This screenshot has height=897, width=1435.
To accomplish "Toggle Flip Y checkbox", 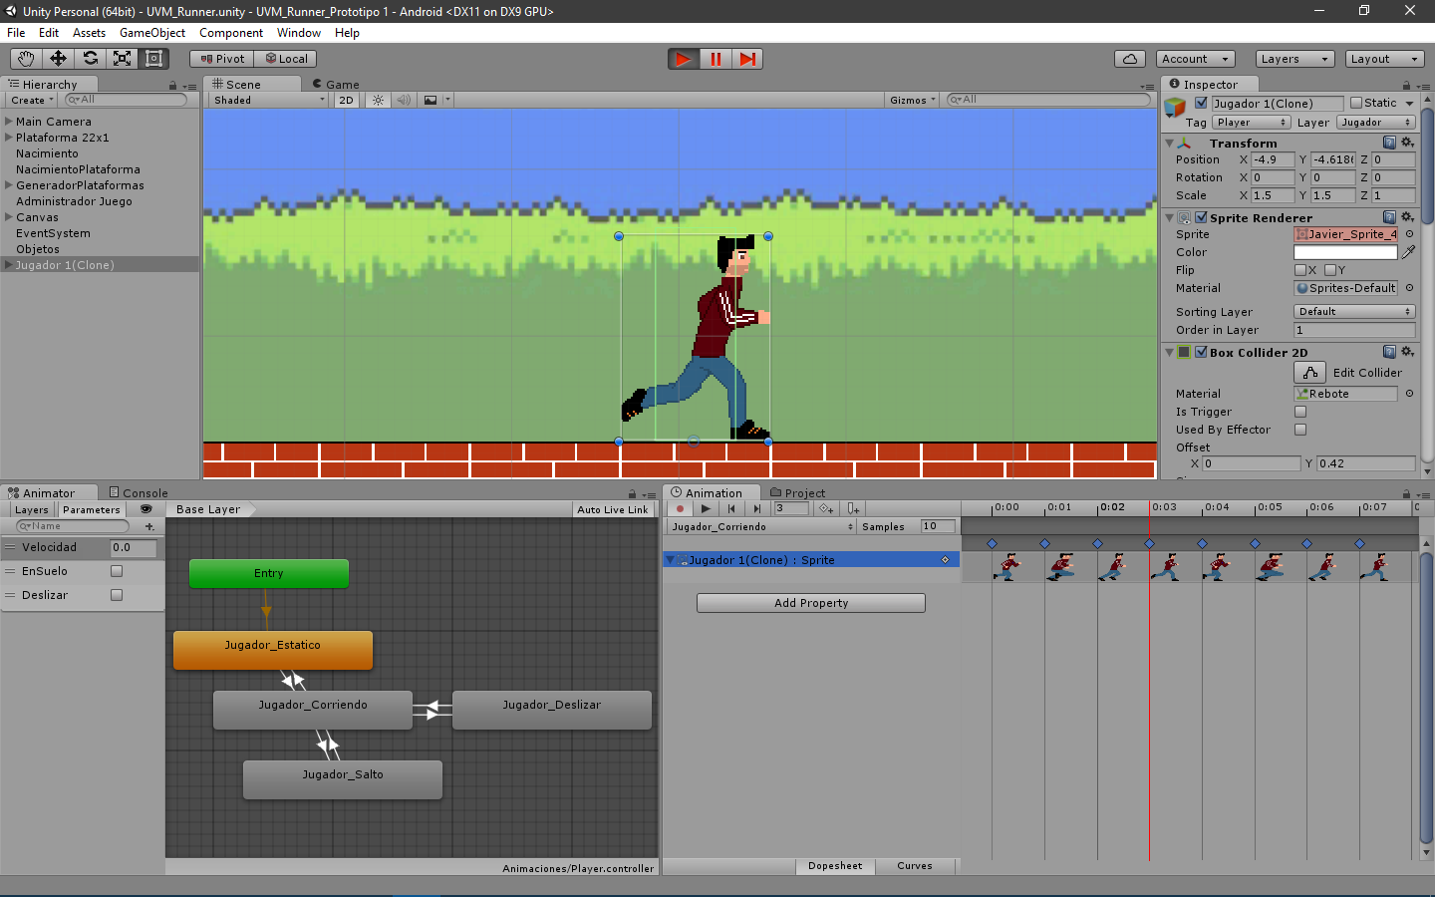I will (x=1330, y=270).
